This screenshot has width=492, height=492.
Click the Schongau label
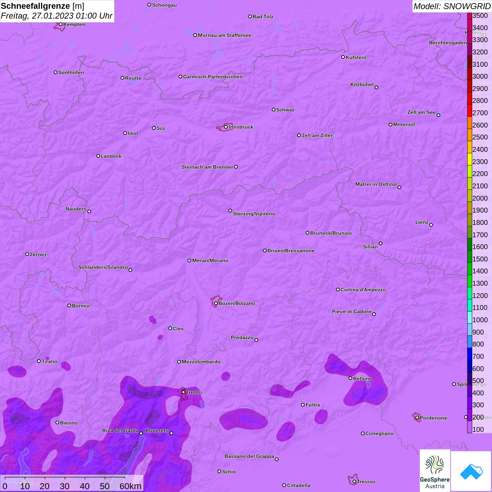tap(164, 5)
